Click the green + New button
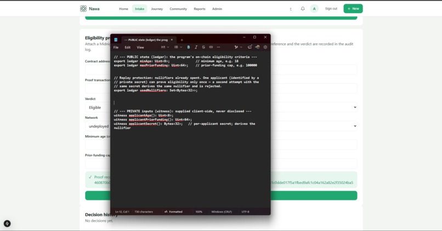Viewport: 442px width, 231px height. click(x=353, y=9)
